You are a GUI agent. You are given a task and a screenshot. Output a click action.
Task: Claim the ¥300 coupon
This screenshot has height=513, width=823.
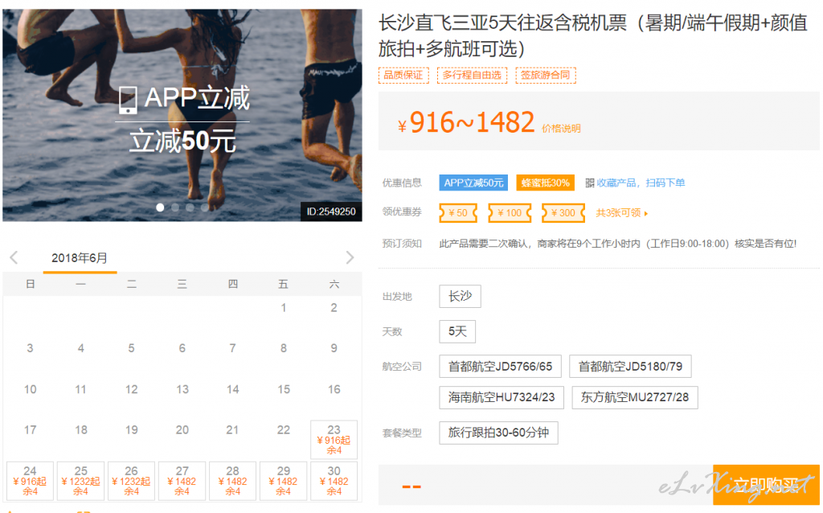(563, 212)
